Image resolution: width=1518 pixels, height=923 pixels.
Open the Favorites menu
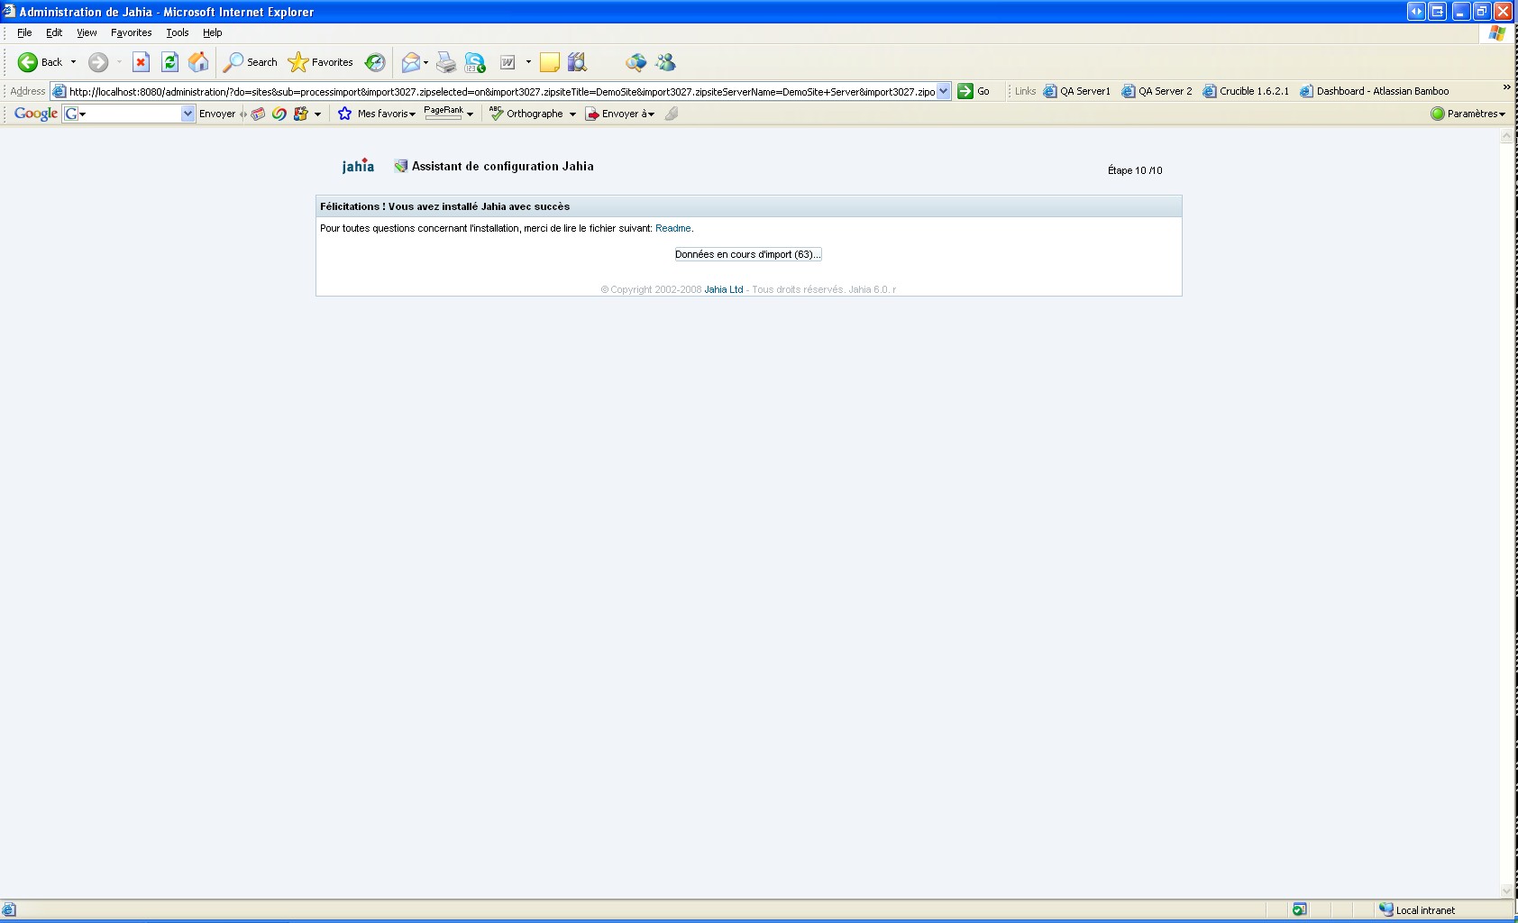click(132, 32)
